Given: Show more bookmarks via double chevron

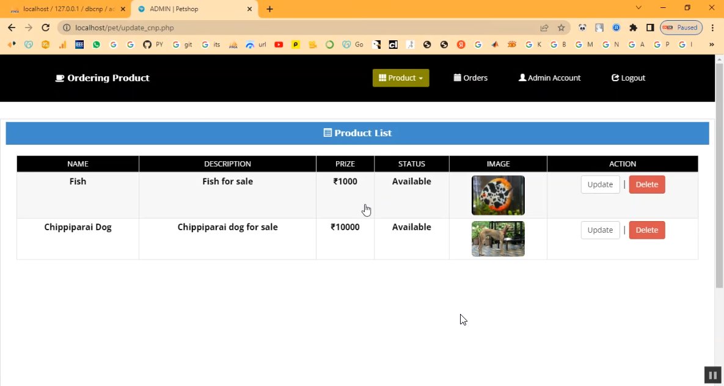Looking at the screenshot, I should tap(712, 45).
